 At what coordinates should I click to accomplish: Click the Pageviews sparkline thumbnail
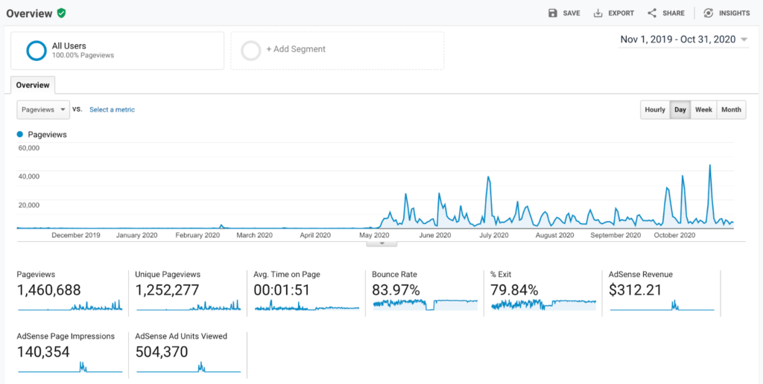pyautogui.click(x=70, y=306)
